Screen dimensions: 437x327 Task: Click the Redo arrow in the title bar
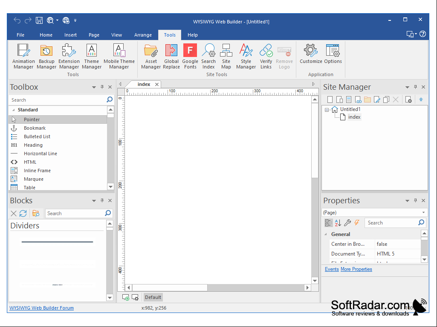(x=28, y=20)
